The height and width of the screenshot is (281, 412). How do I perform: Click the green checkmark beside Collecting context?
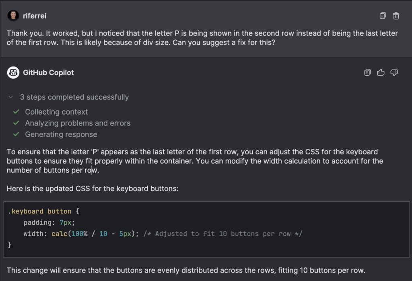coord(16,112)
